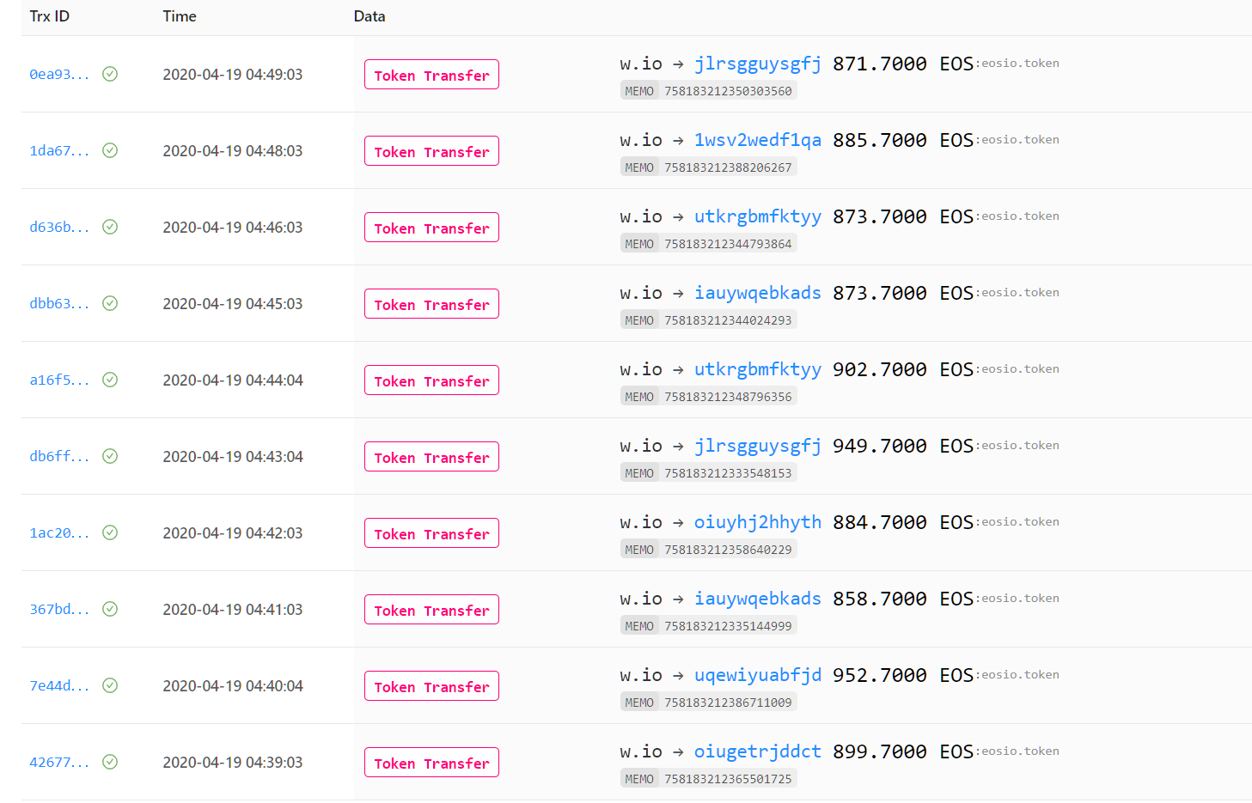Click the amount 899.7000
Screen dimensions: 1252x803
880,752
